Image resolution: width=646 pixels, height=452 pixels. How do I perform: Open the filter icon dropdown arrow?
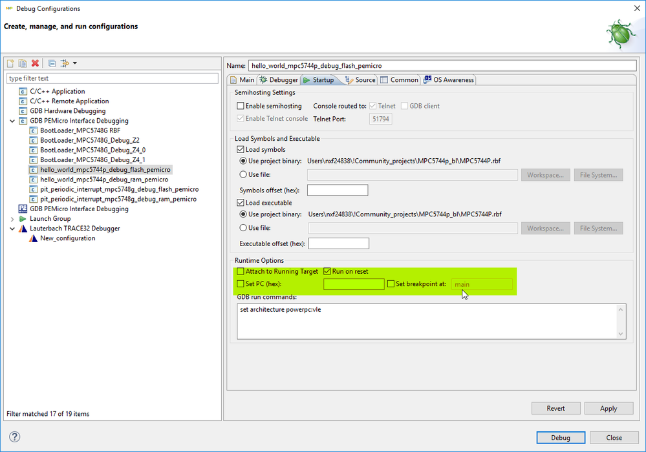click(75, 63)
